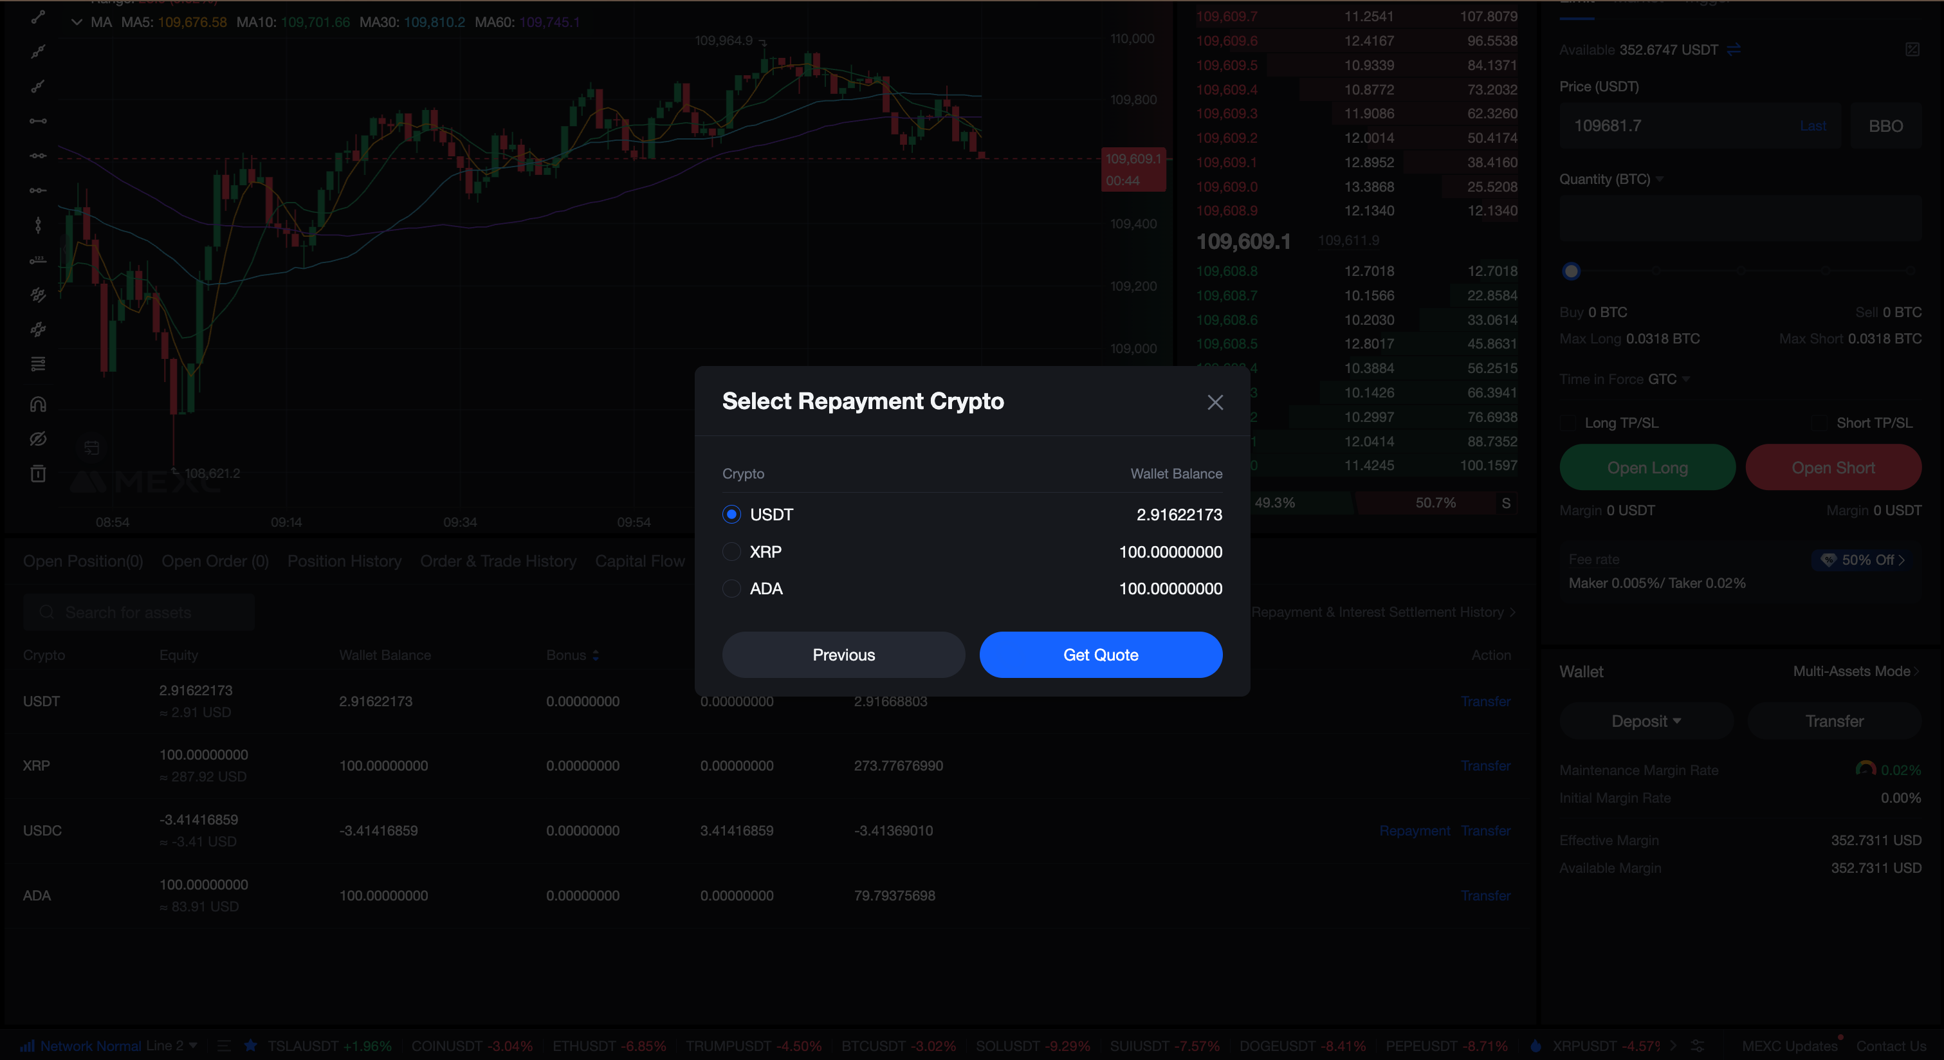Open the Quantity (BTC) unit dropdown

(x=1659, y=179)
